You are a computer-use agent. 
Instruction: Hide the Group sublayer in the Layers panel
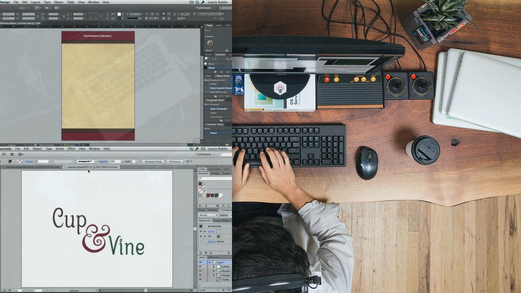[x=200, y=271]
